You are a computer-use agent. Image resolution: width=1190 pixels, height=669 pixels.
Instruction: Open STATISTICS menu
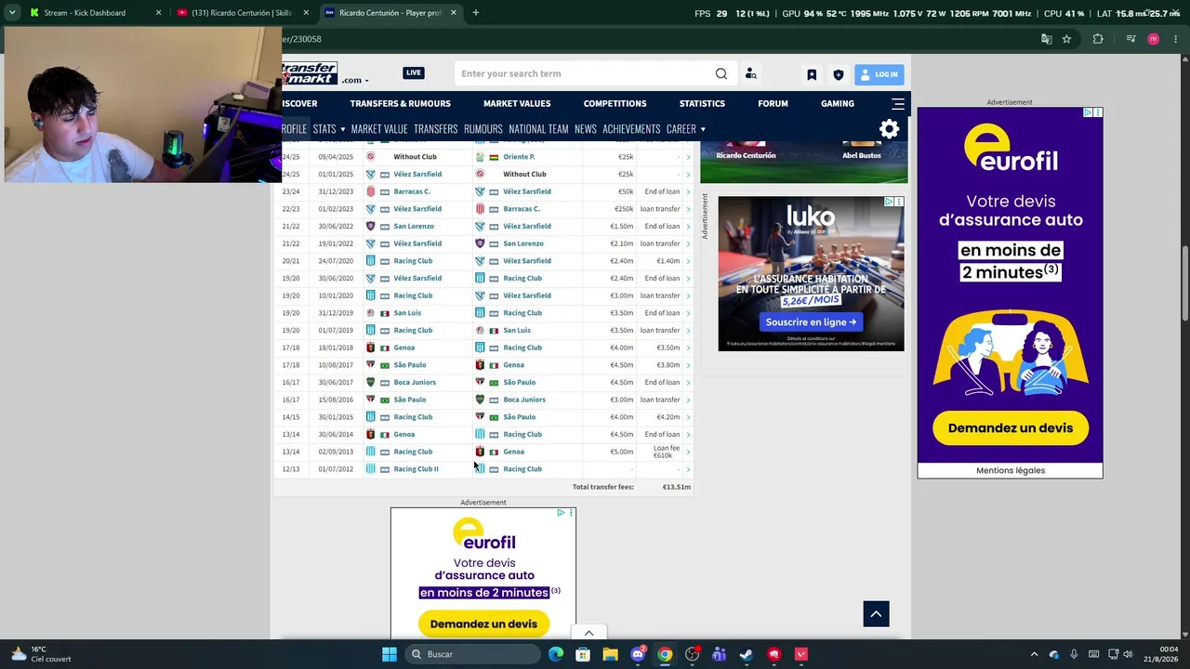tap(702, 103)
